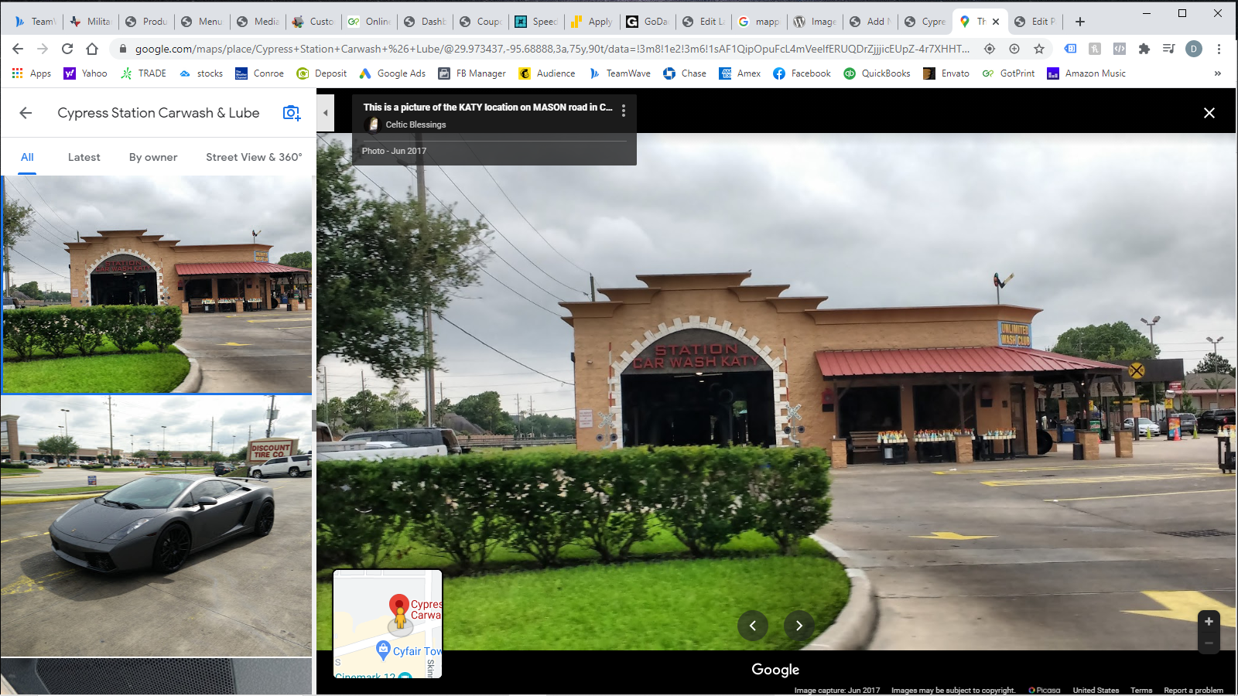This screenshot has width=1238, height=696.
Task: Zoom in with the plus button
Action: [1209, 622]
